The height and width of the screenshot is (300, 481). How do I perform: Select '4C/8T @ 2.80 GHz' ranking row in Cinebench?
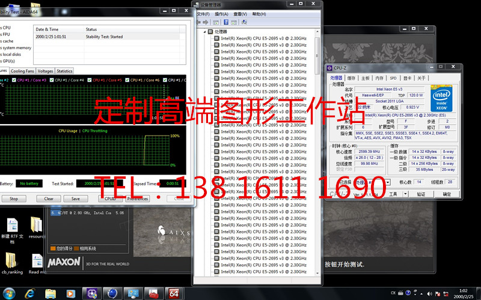[88, 213]
